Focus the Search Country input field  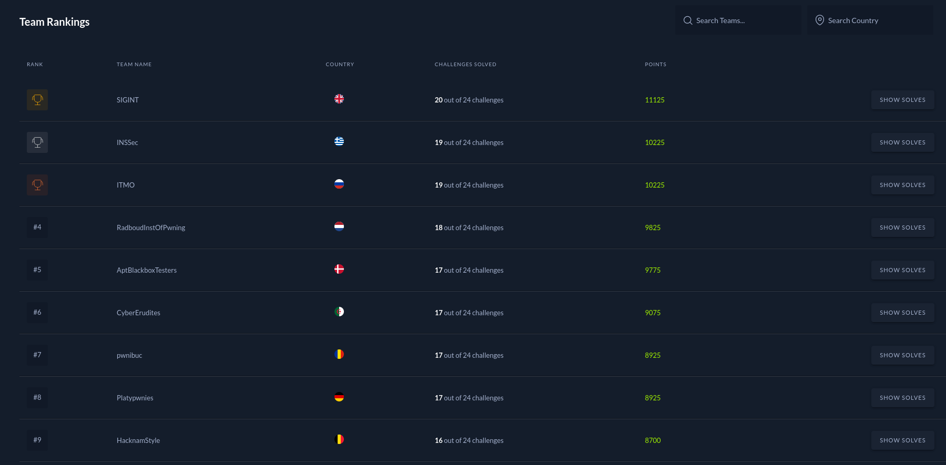click(x=870, y=20)
